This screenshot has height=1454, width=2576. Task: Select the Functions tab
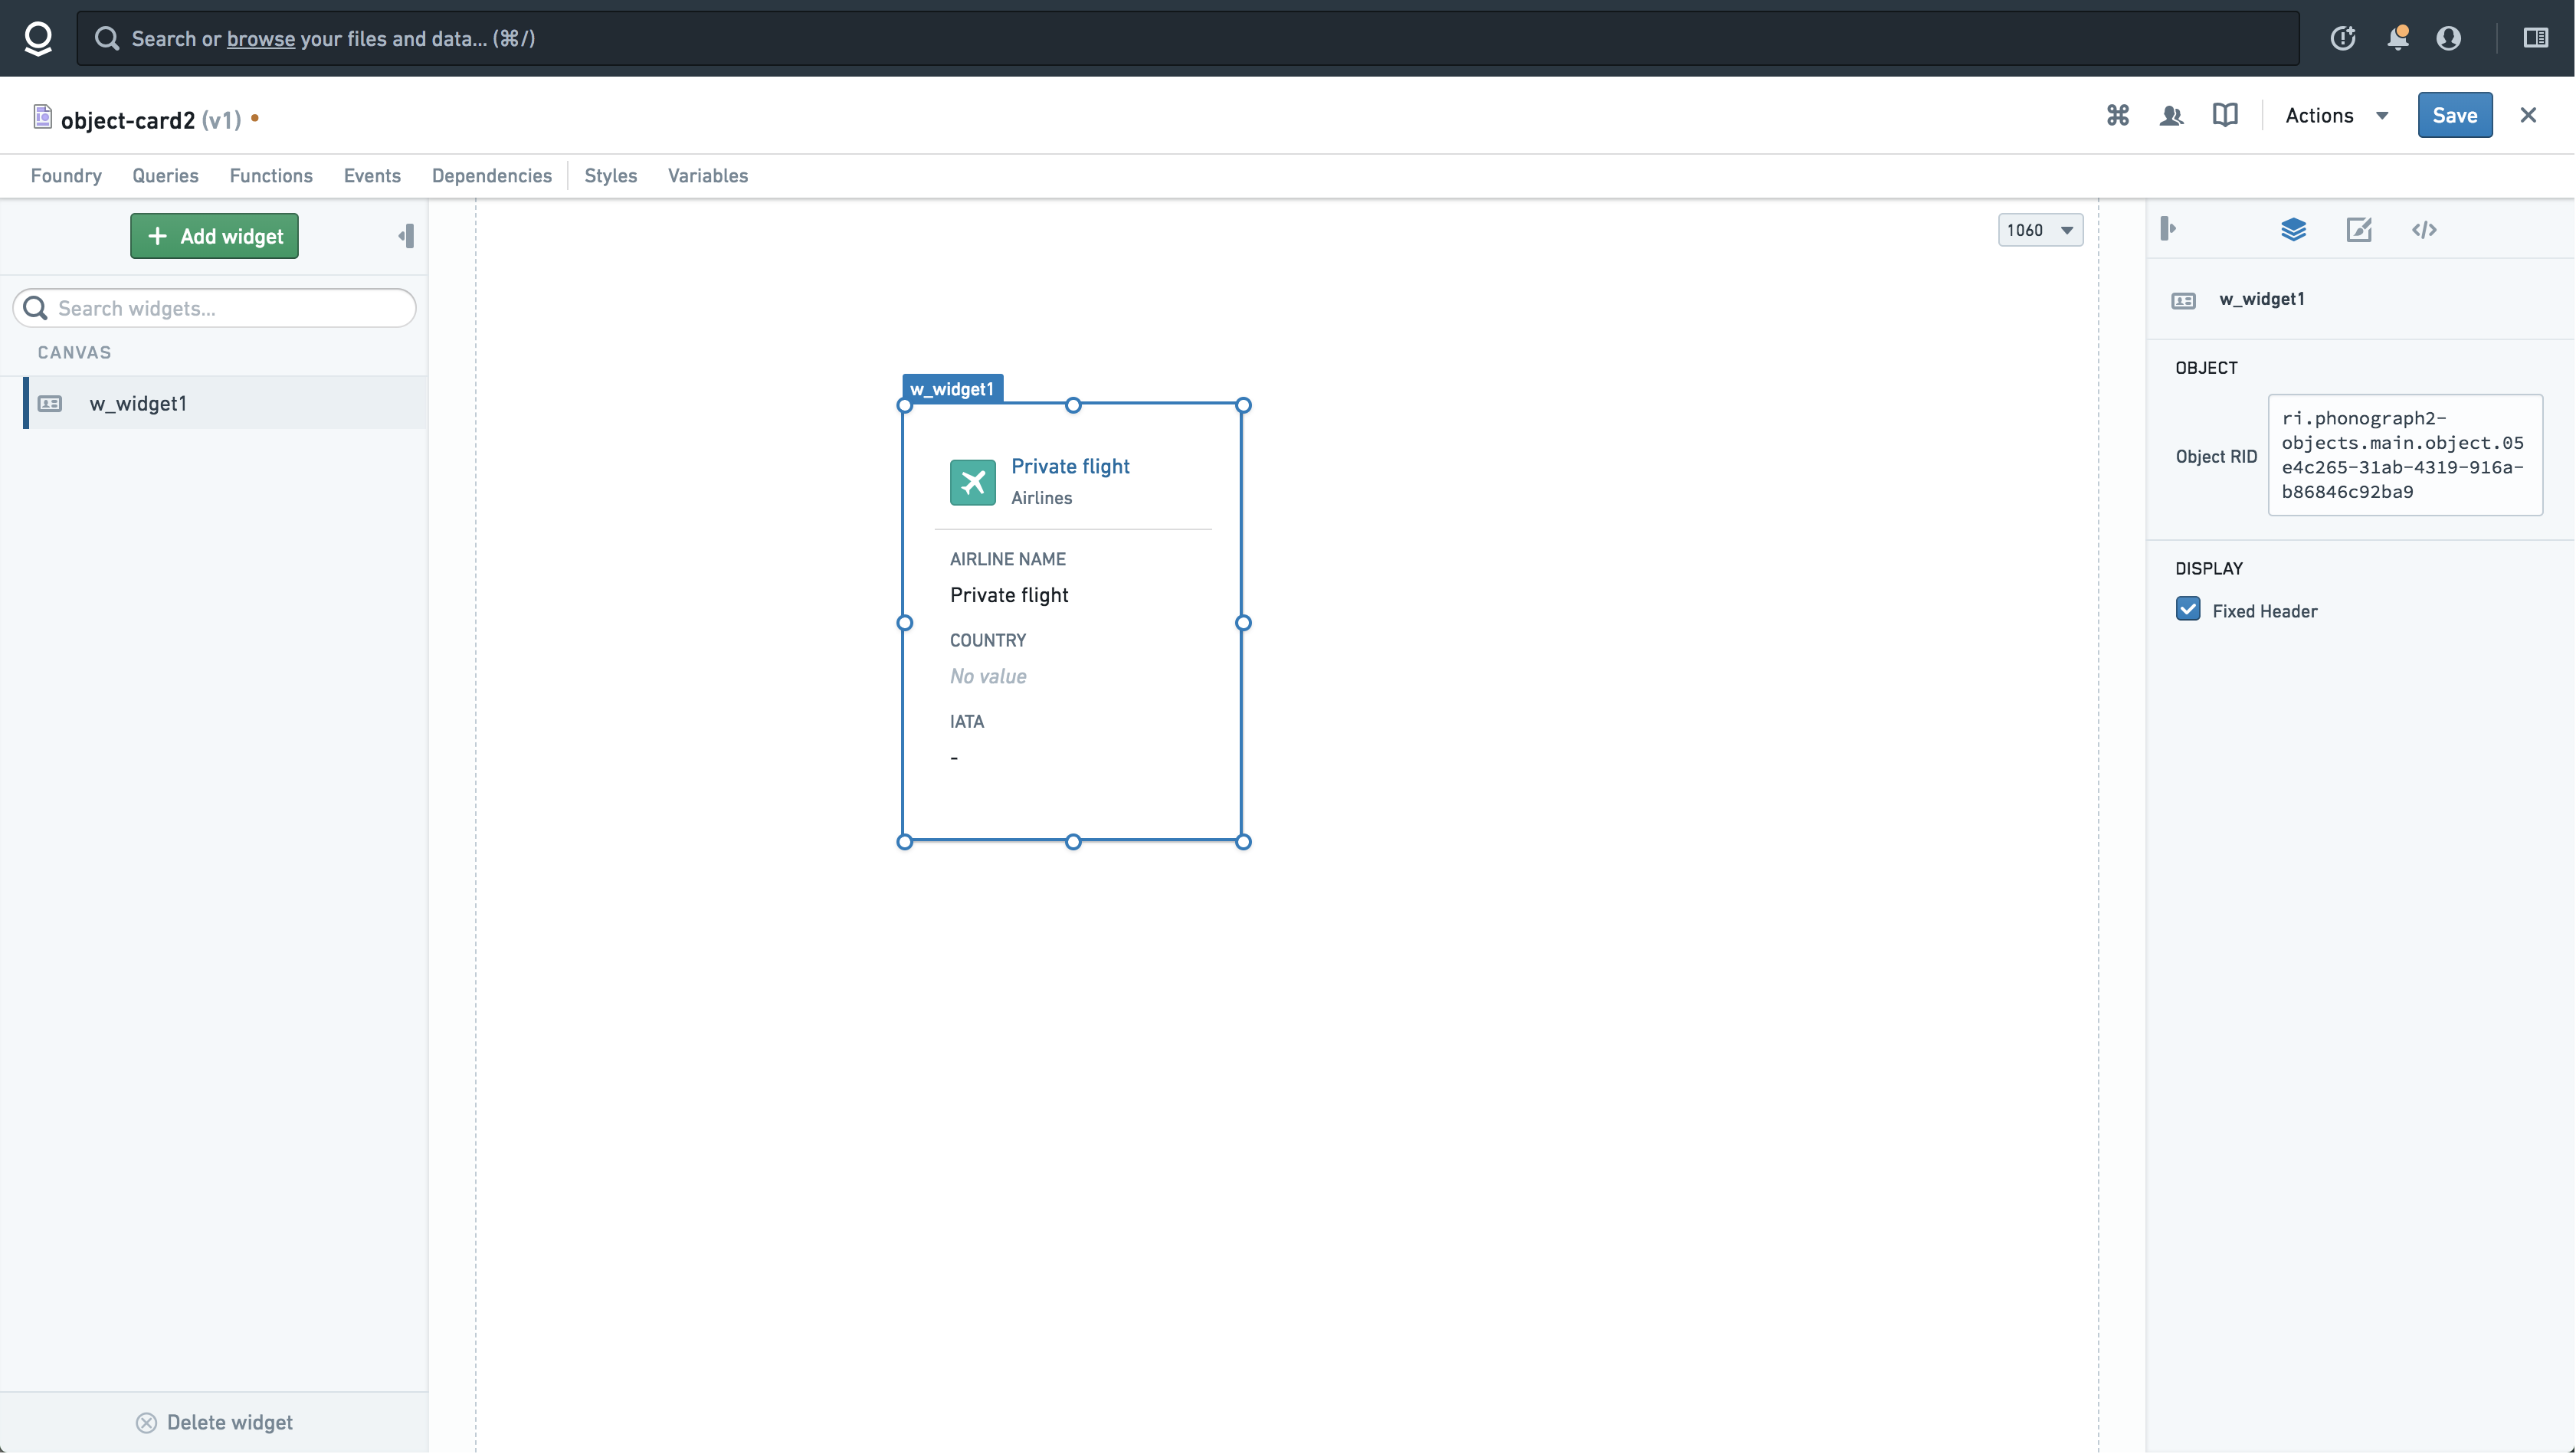coord(270,175)
